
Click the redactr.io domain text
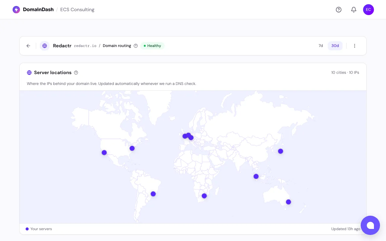[85, 46]
